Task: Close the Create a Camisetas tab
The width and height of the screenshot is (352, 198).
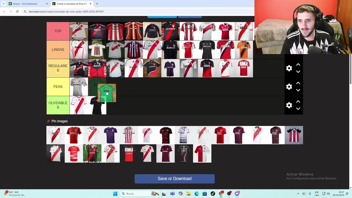Action: pos(90,4)
